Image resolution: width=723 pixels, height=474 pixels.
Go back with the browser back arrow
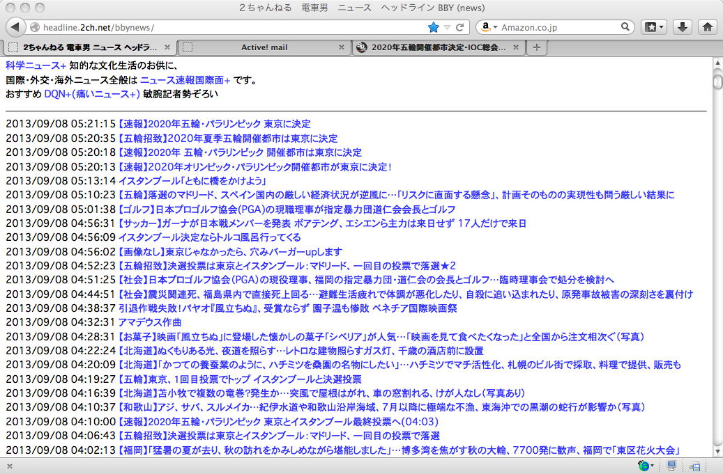coord(15,27)
